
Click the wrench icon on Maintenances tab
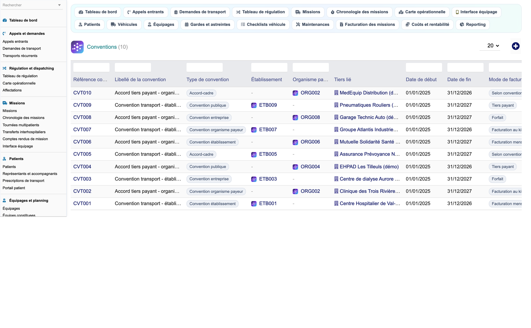298,25
